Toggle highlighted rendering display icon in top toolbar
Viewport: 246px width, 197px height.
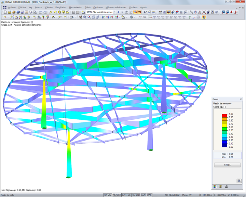[x=168, y=12]
